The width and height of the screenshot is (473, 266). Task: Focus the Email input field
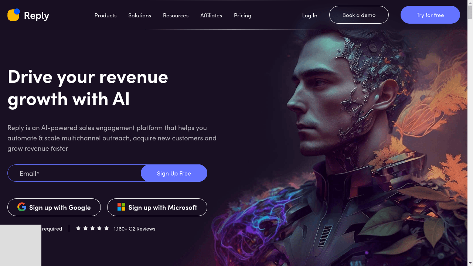74,173
